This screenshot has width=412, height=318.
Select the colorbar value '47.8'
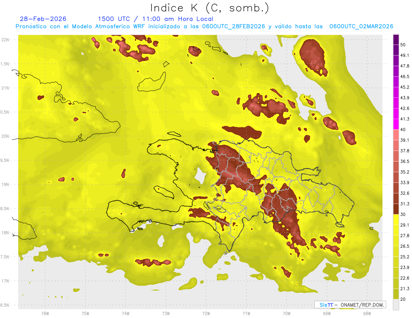click(x=405, y=66)
